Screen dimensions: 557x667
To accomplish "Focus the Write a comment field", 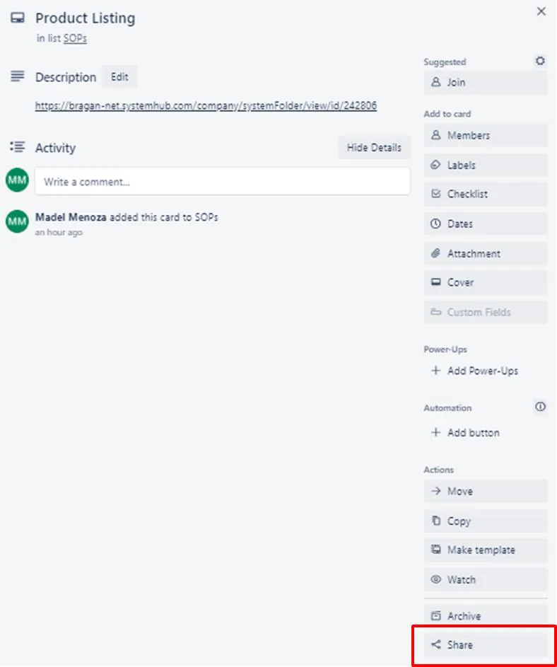I will (x=223, y=182).
